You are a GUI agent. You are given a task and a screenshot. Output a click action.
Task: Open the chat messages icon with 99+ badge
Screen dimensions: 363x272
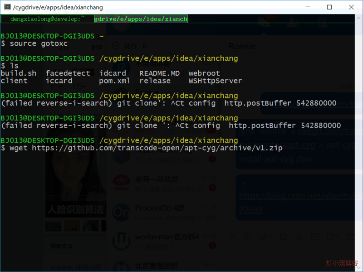(x=264, y=22)
